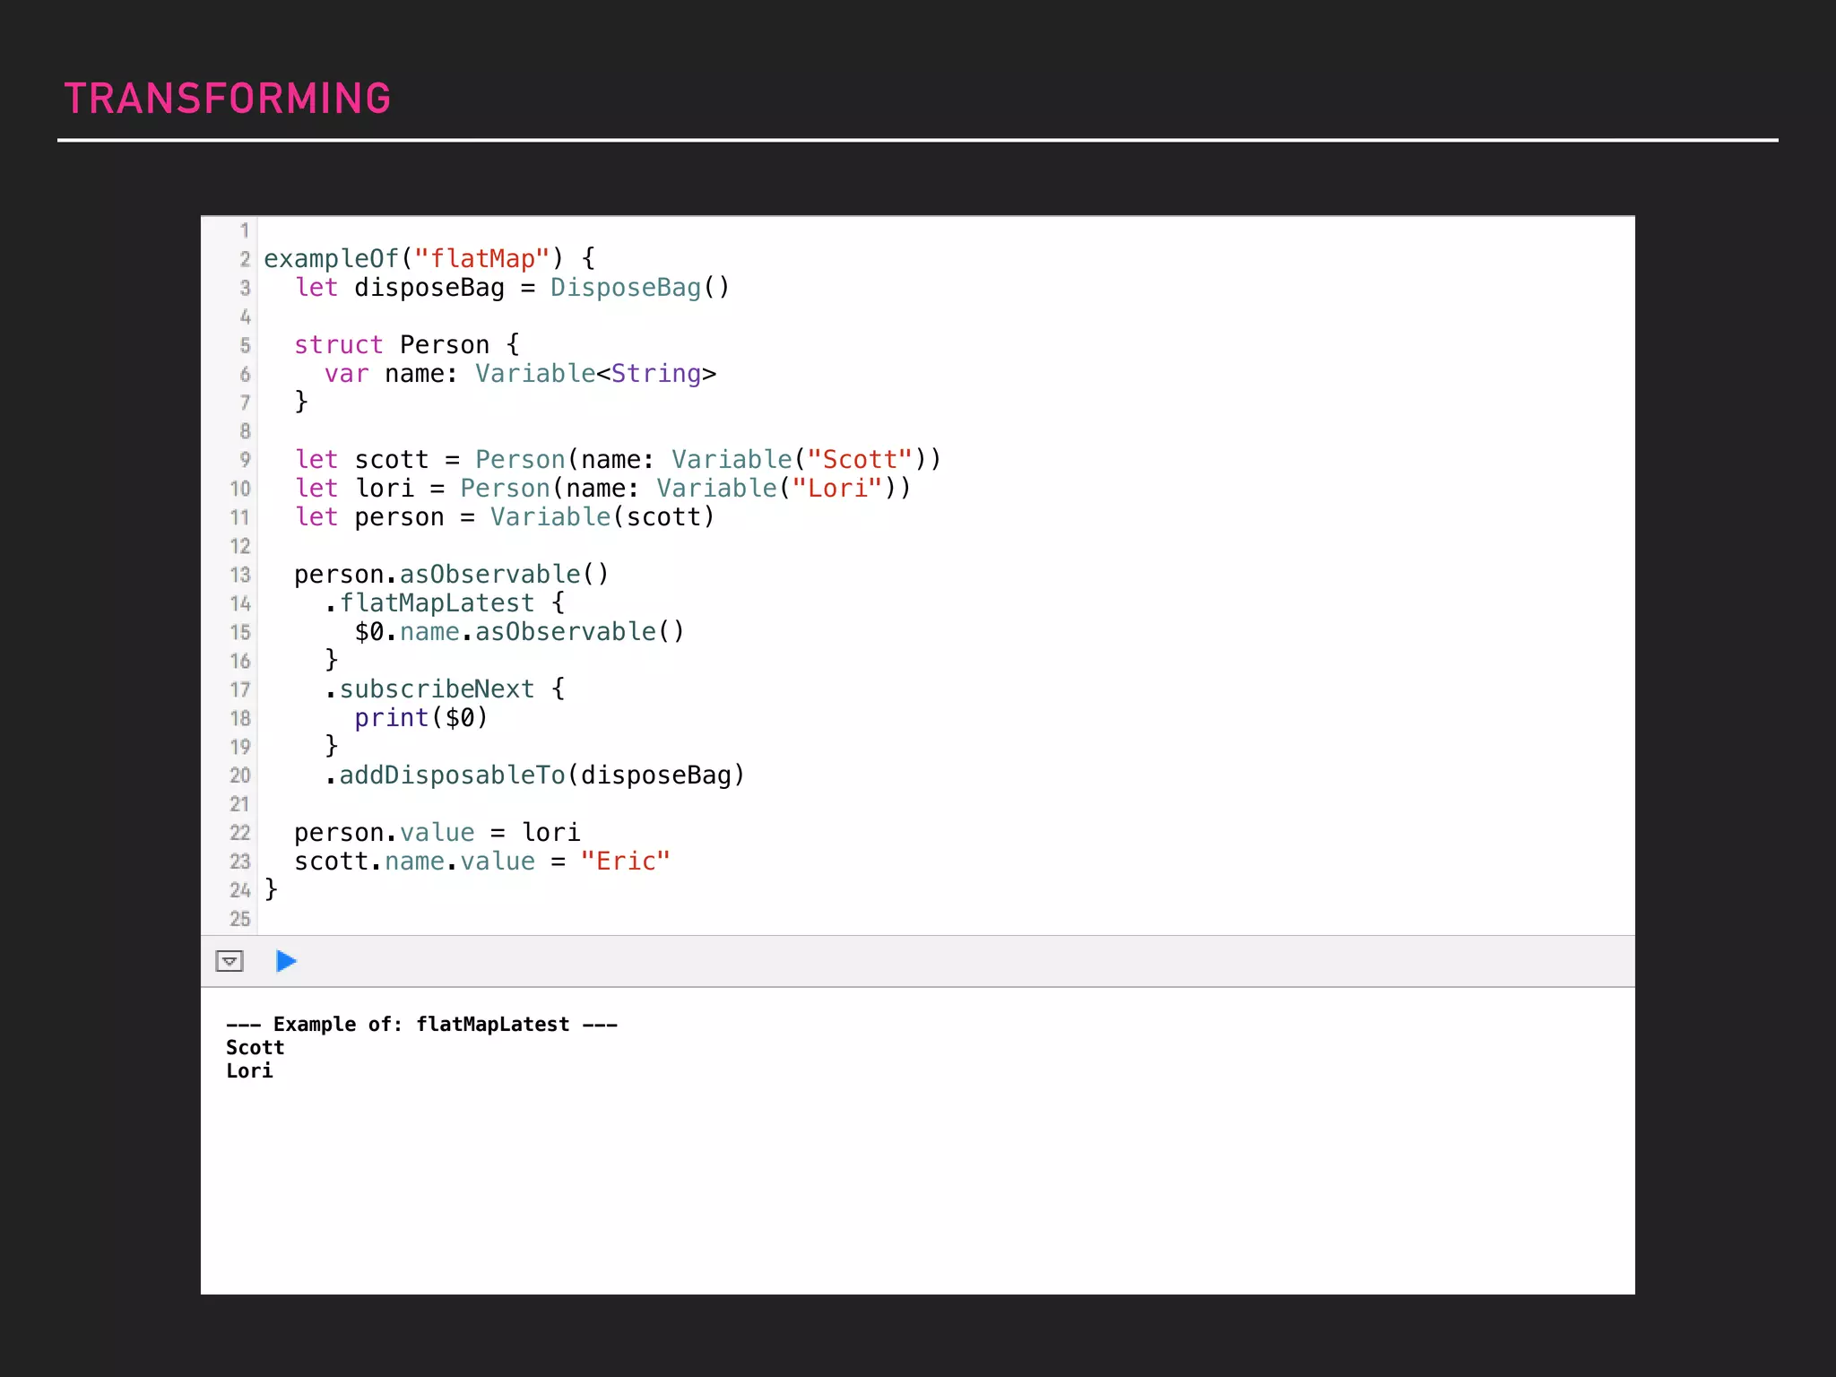
Task: Click the Variable<String> type annotation
Action: [595, 374]
